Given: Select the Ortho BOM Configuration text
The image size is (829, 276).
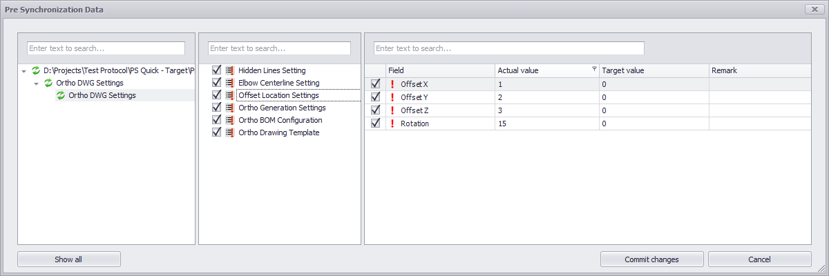Looking at the screenshot, I should coord(280,120).
